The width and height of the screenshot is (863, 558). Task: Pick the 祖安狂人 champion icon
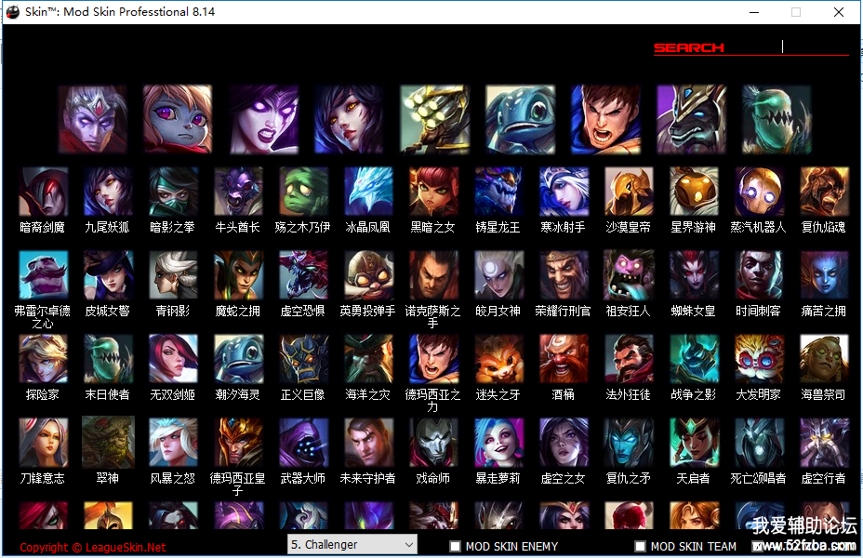coord(629,275)
